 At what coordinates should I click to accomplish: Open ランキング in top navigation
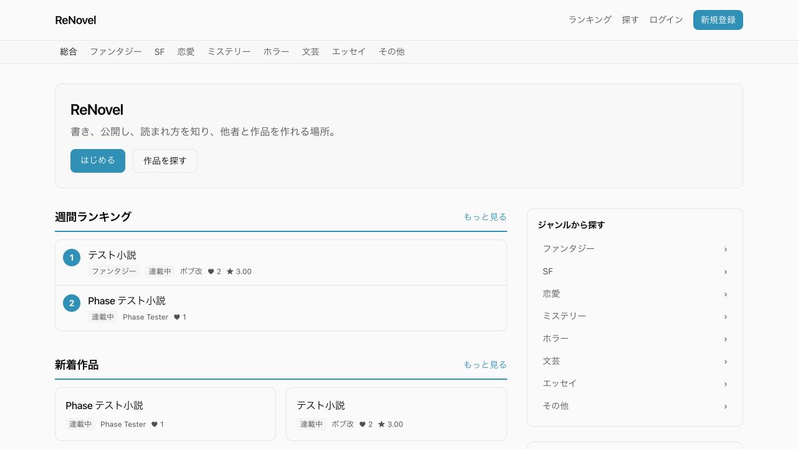click(x=590, y=20)
